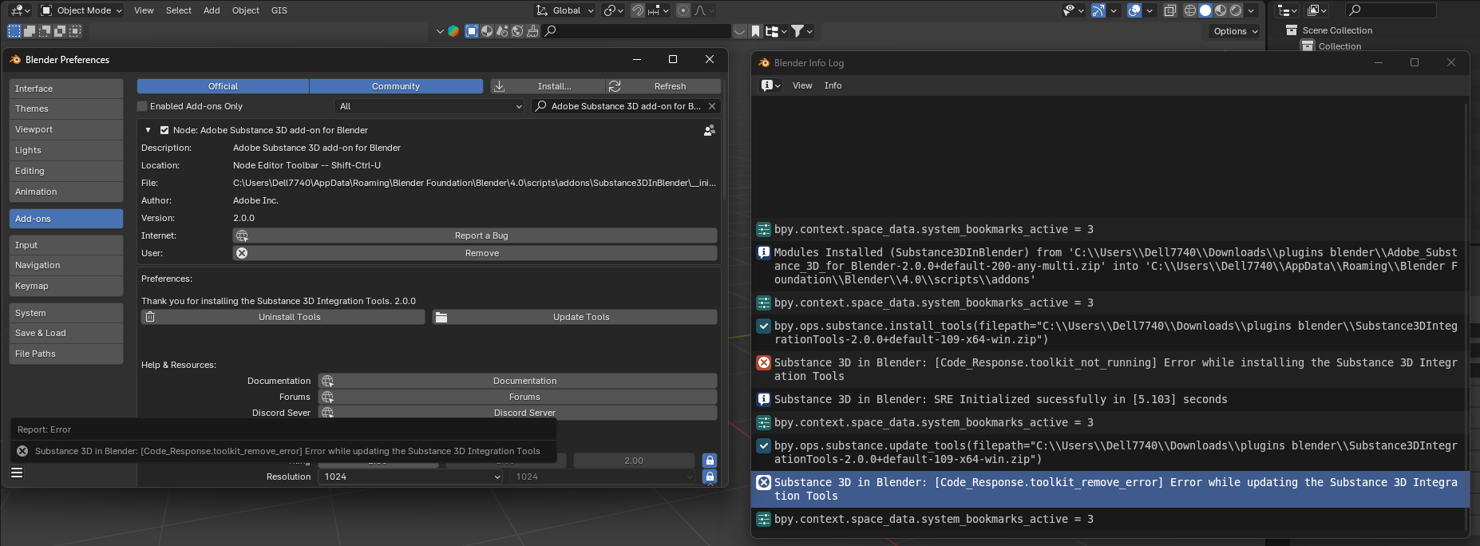
Task: Click the hamburger menu in Preferences
Action: tap(17, 473)
